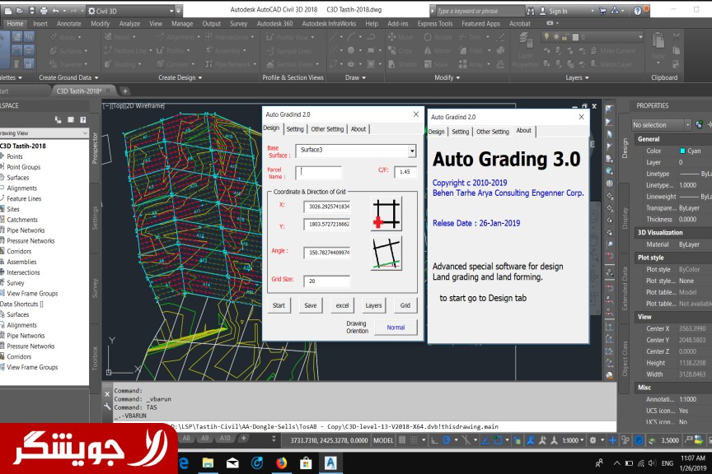The image size is (712, 474).
Task: Click the Edge browser icon in the taskbar
Action: 182,462
